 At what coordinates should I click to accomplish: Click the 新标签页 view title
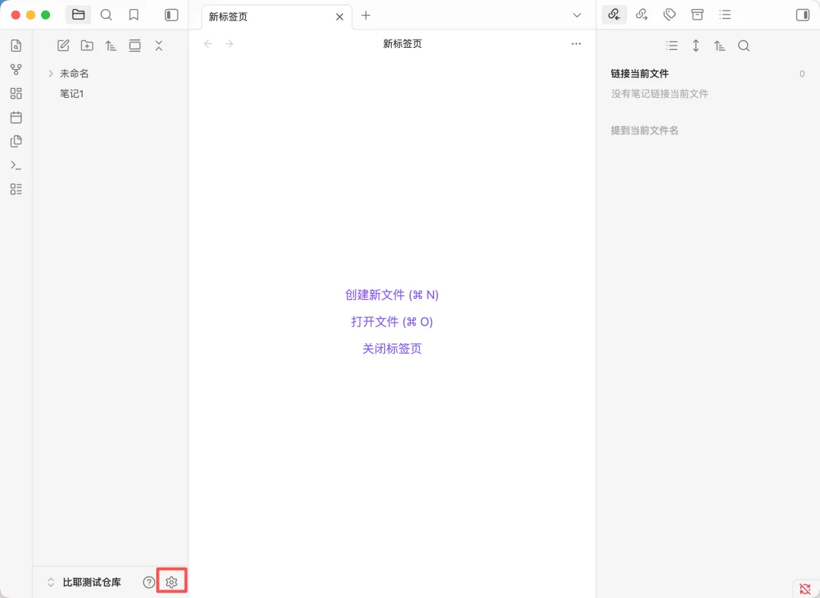pyautogui.click(x=402, y=44)
